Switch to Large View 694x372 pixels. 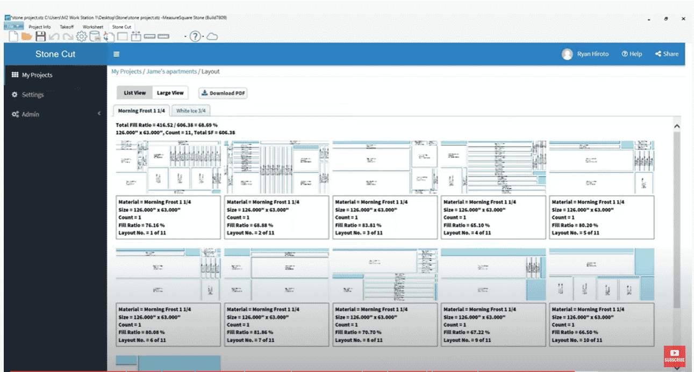(x=170, y=93)
